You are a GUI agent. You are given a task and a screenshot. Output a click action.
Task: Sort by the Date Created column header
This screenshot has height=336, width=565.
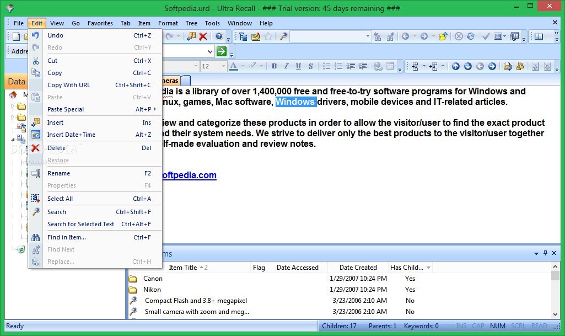click(358, 268)
